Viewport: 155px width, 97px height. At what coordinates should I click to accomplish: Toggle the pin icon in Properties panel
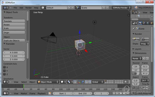click(134, 29)
